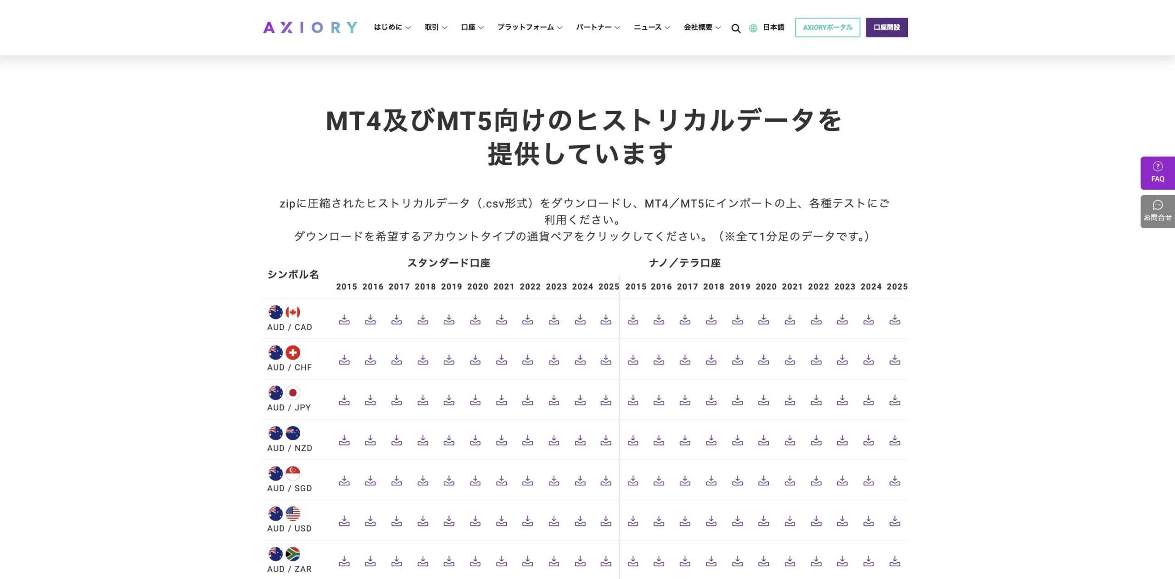Screen dimensions: 1175x579
Task: Download AUD / NZD Nano/Tera 2017 data
Action: click(685, 441)
